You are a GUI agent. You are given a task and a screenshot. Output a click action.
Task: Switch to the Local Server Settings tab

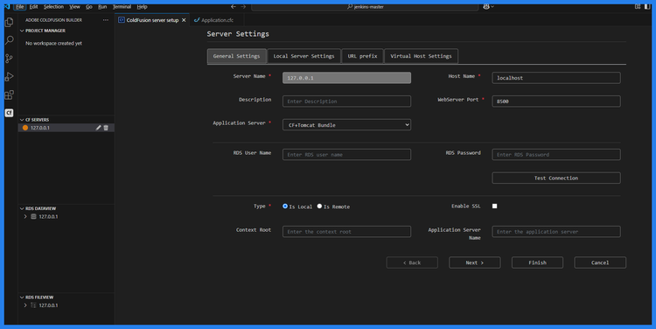coord(304,56)
